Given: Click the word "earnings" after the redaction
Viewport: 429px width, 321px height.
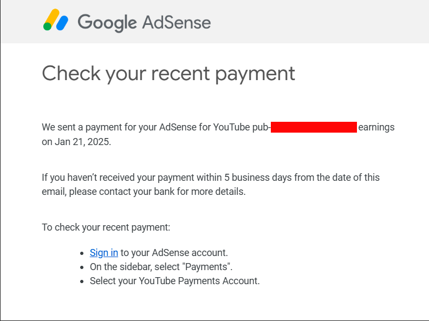Looking at the screenshot, I should point(376,128).
